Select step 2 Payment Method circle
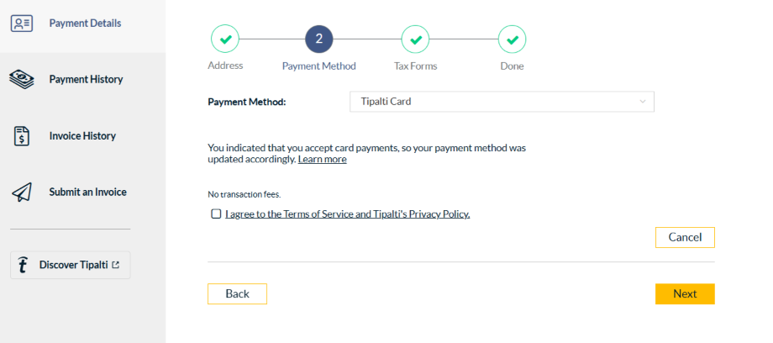 (319, 39)
